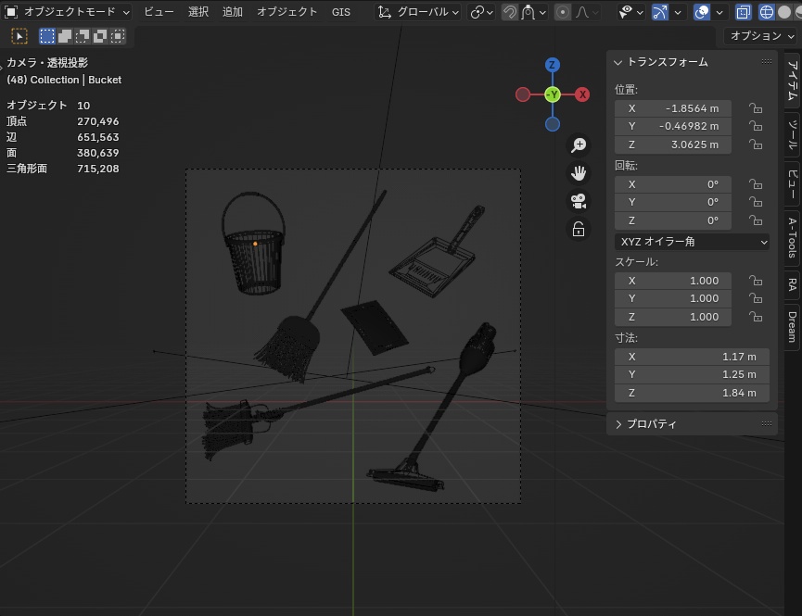This screenshot has height=616, width=802.
Task: Activate the Zoom tool in the viewport sidebar
Action: pos(579,145)
